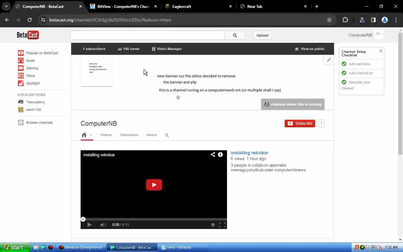Click the watch later clock icon
Screen dimensions: 403x252
click(213, 225)
